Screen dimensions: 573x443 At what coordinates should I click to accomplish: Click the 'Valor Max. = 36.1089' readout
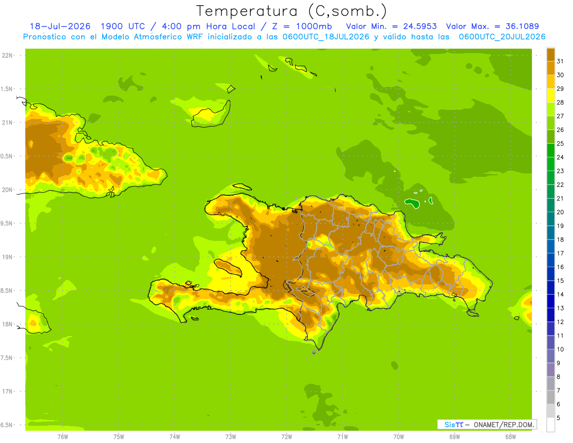[493, 26]
